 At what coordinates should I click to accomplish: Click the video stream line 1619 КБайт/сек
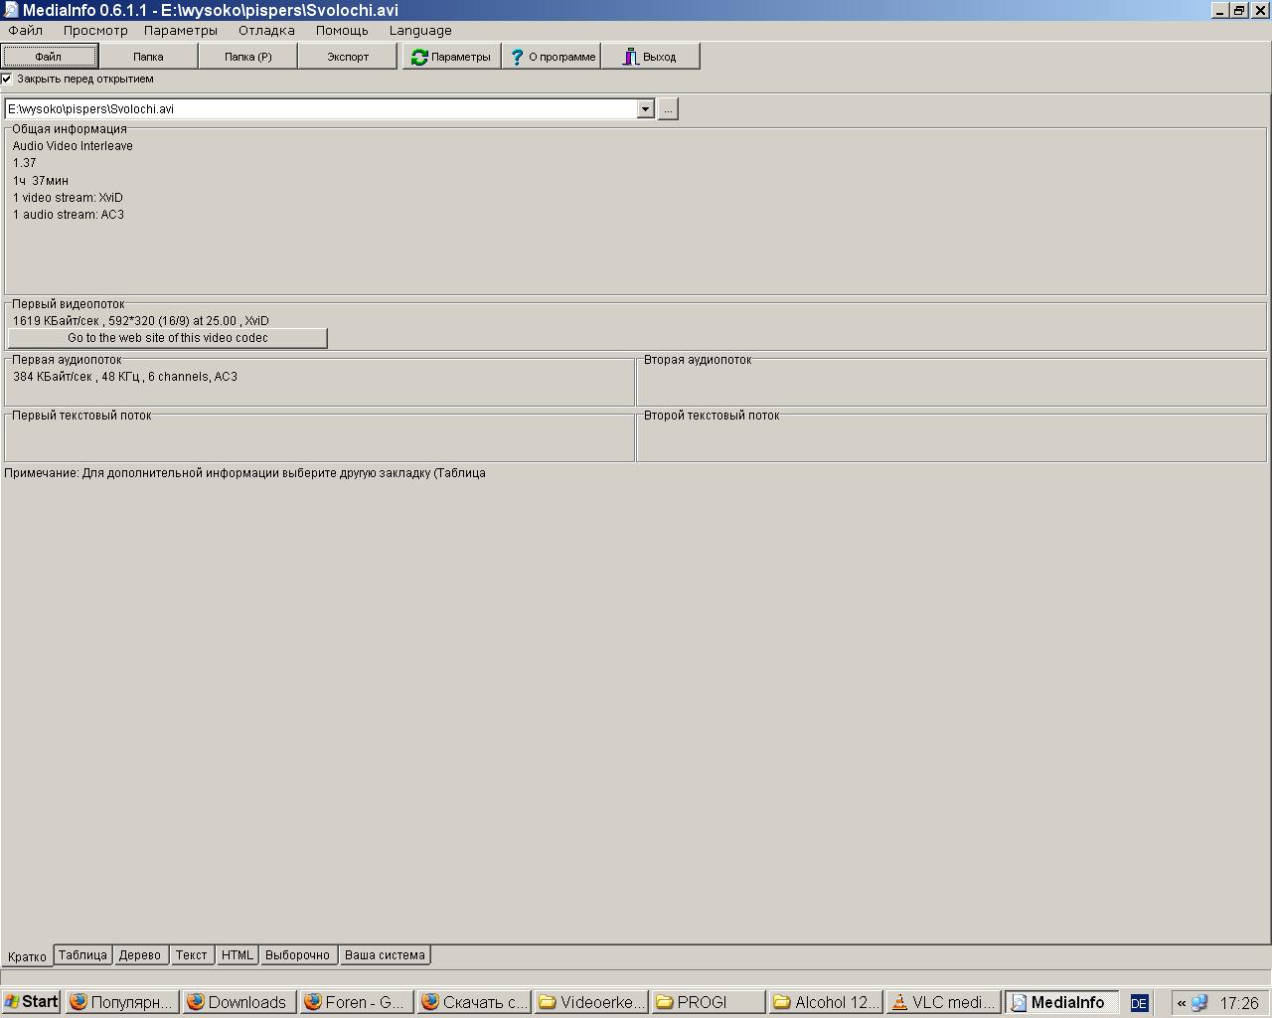coord(141,321)
